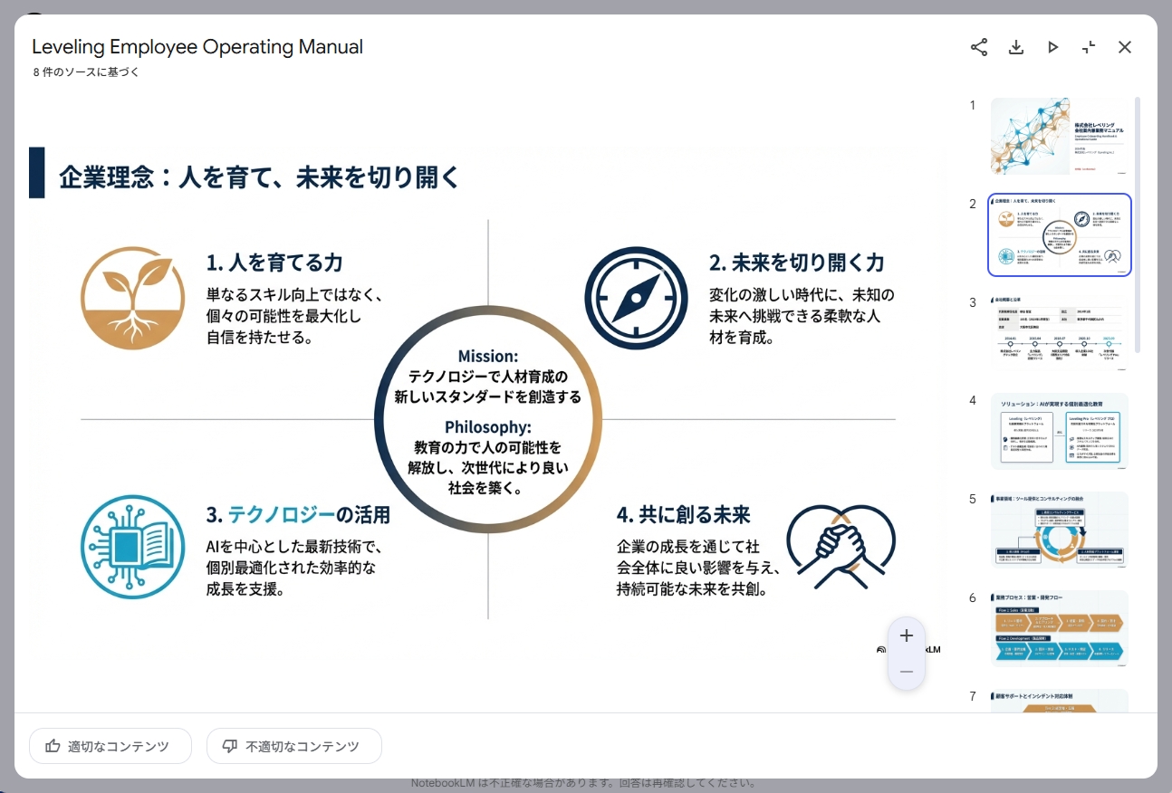Show slide 4 thumbnail about AI solutions
1172x793 pixels.
pyautogui.click(x=1060, y=432)
